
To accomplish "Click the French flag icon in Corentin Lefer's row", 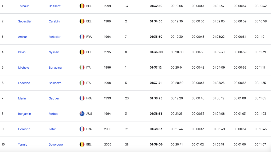I will click(82, 129).
